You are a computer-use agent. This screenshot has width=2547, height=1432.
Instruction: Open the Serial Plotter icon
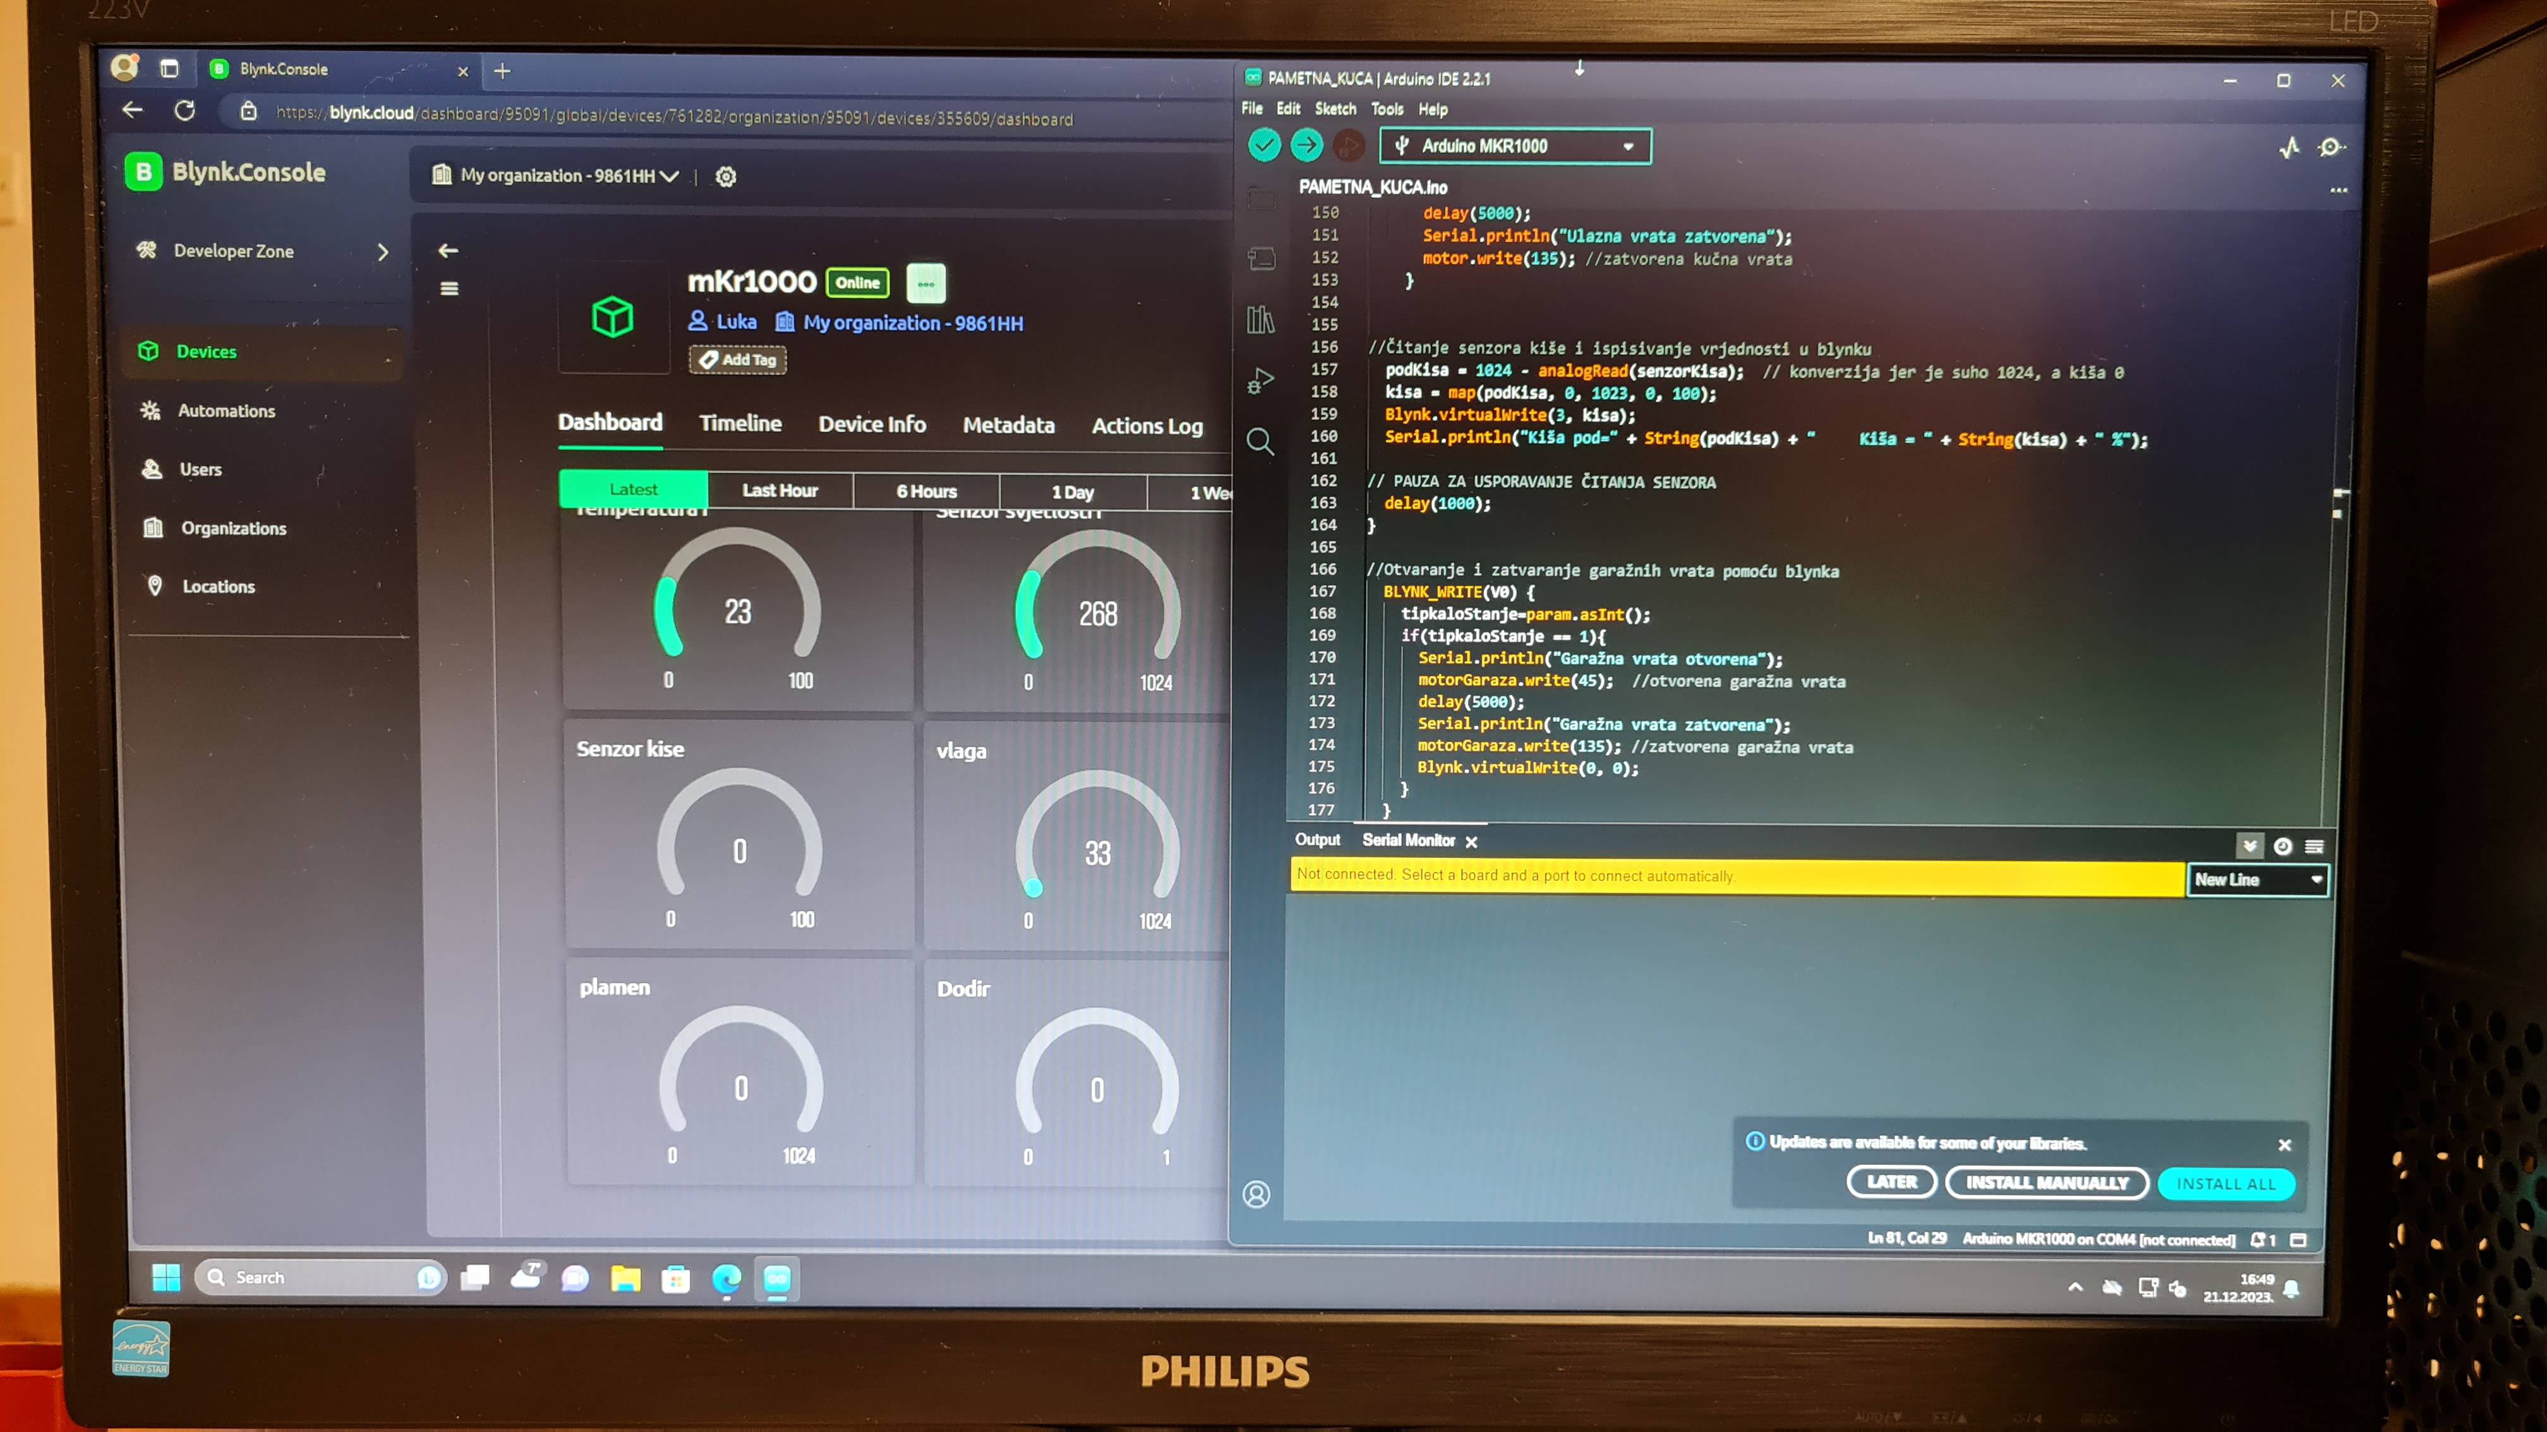(x=2289, y=148)
